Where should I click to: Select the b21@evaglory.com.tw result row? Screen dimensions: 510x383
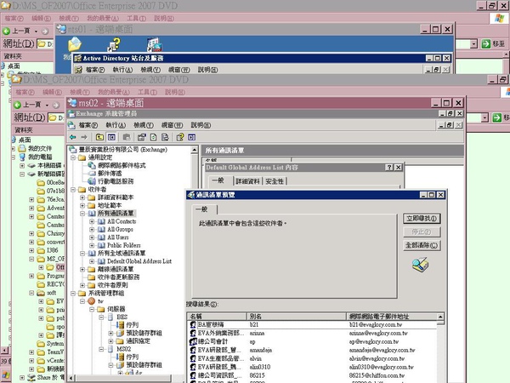[312, 325]
